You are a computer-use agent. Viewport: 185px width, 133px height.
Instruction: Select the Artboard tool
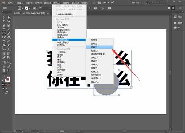4,67
